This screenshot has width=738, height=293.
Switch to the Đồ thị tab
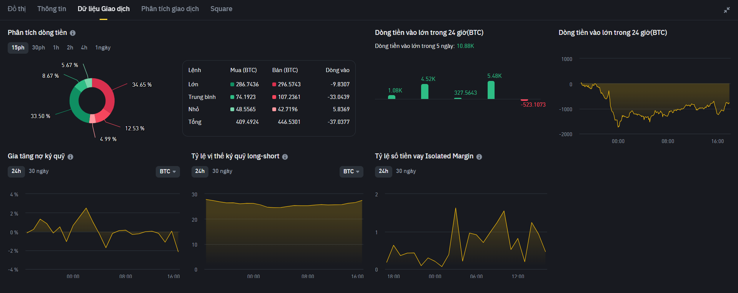pyautogui.click(x=17, y=9)
